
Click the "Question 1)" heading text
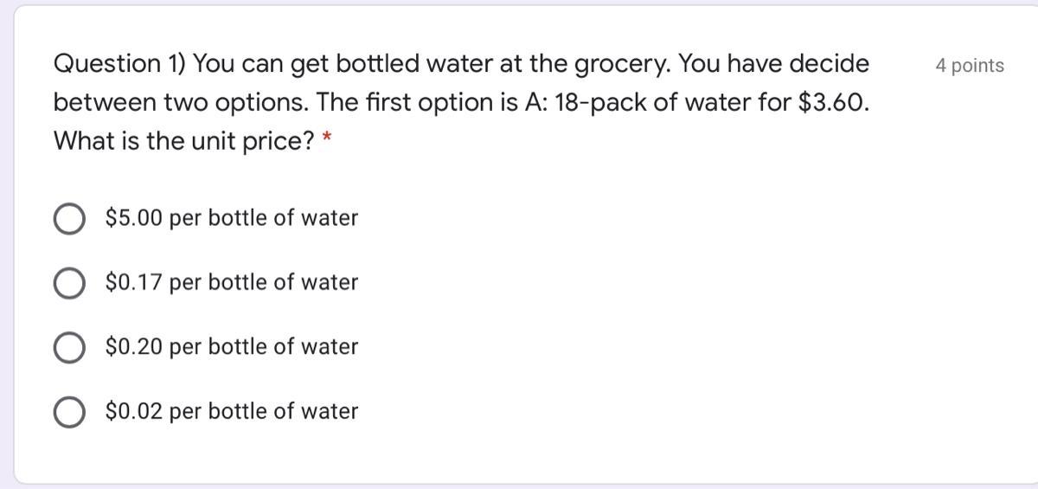point(119,64)
